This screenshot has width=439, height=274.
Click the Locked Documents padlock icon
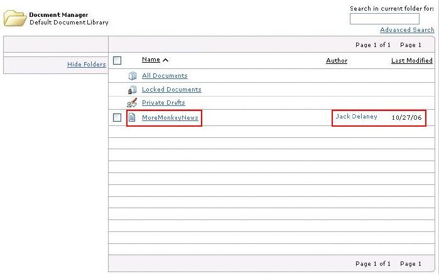tap(132, 90)
